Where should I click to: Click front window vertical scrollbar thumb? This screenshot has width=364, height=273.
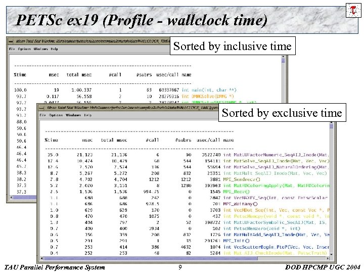pyautogui.click(x=331, y=126)
